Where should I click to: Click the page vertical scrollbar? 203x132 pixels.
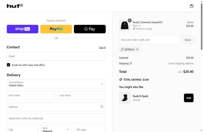click(202, 26)
